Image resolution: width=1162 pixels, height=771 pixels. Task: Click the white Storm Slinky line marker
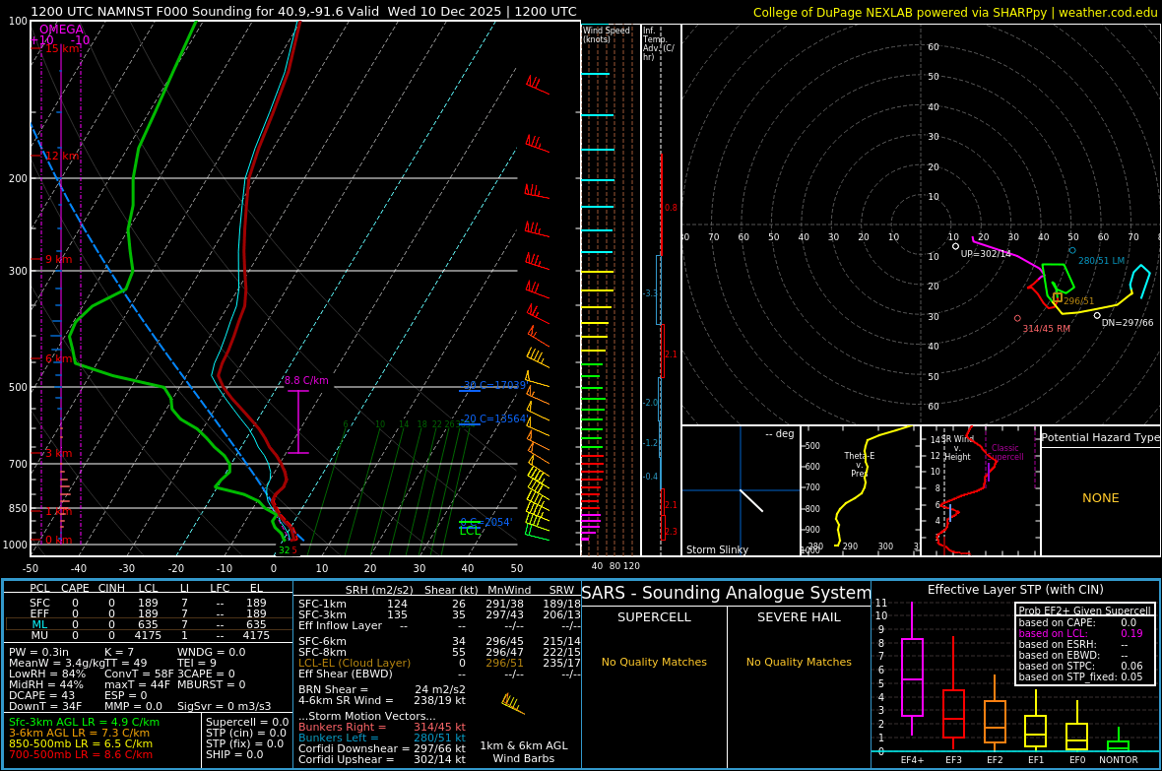[x=751, y=500]
